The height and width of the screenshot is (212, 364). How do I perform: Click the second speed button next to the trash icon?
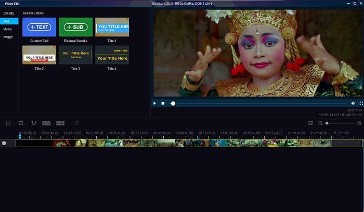(x=60, y=123)
